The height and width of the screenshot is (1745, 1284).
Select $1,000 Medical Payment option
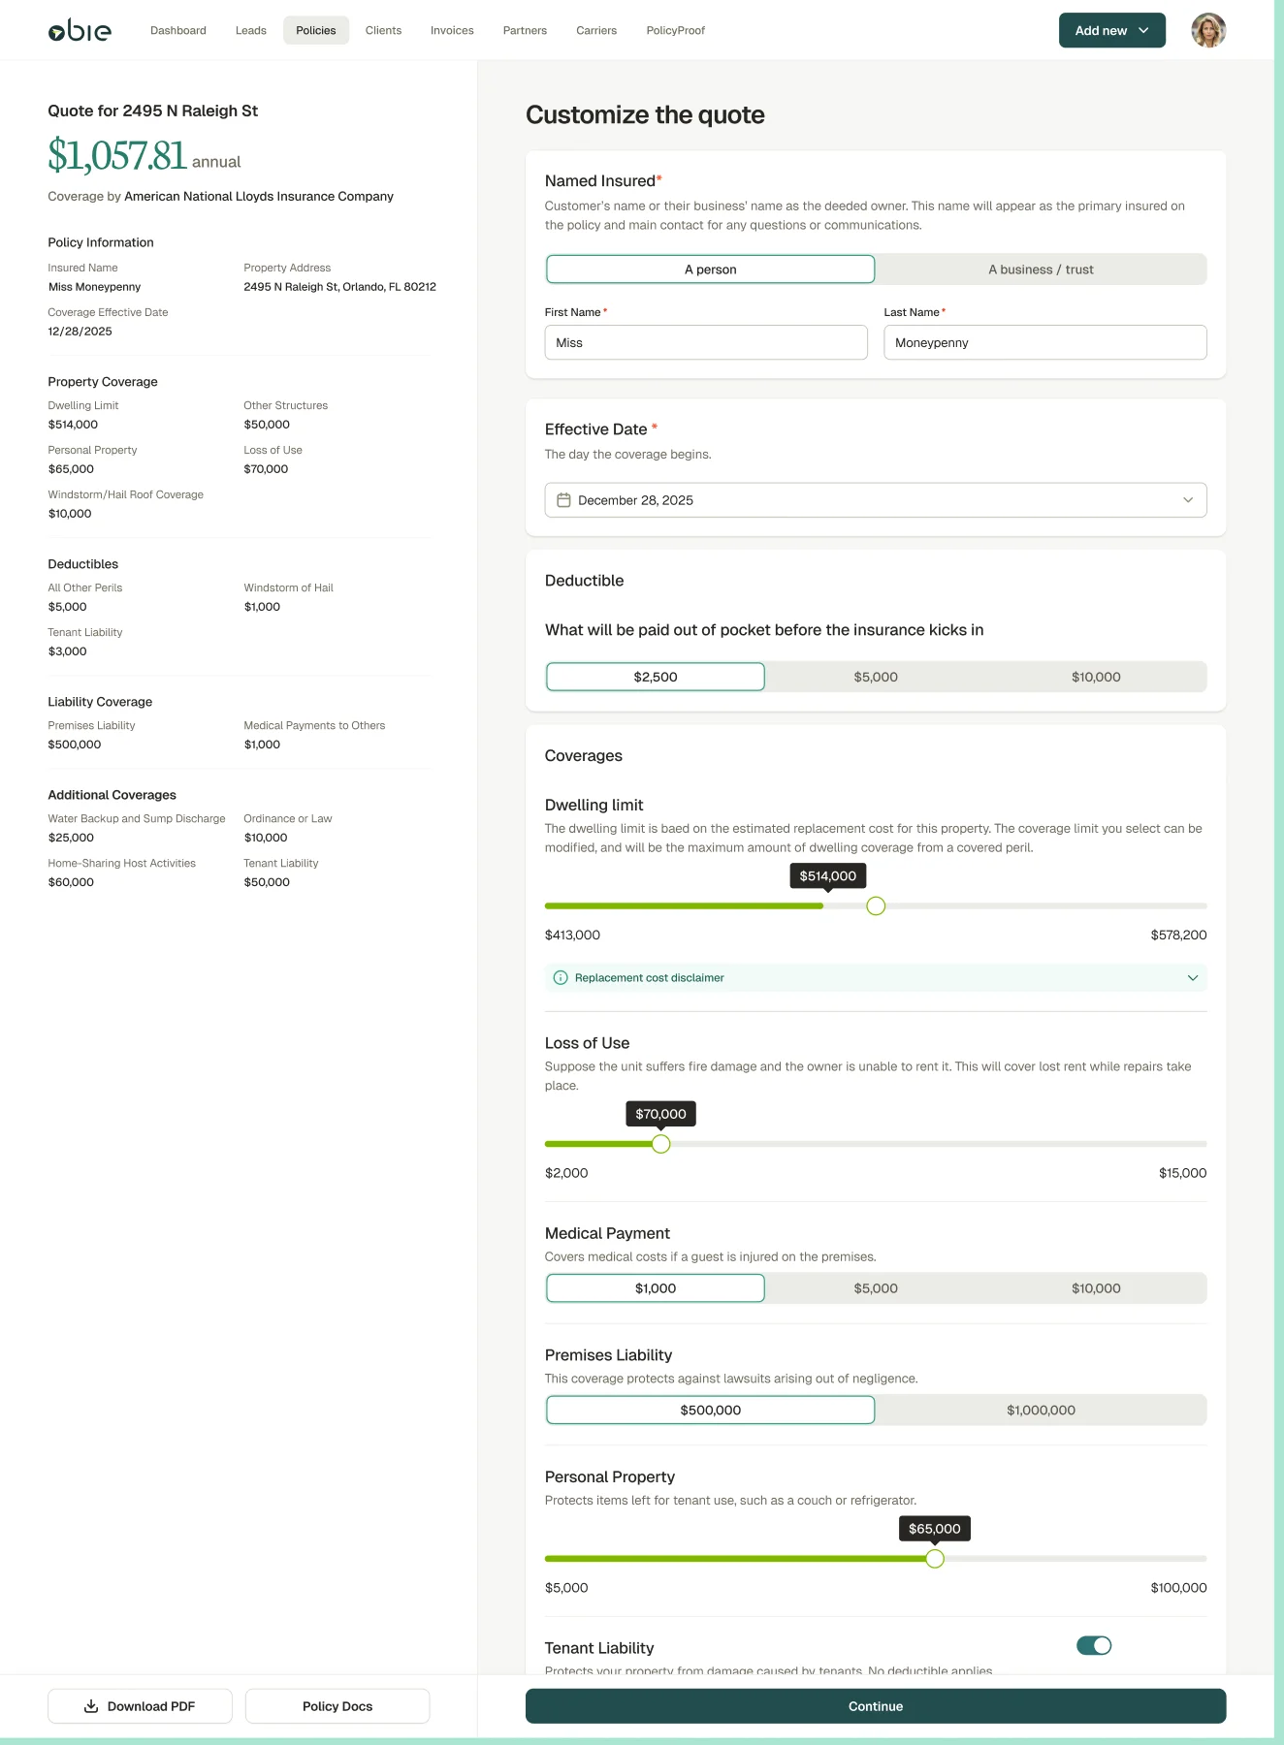point(656,1288)
